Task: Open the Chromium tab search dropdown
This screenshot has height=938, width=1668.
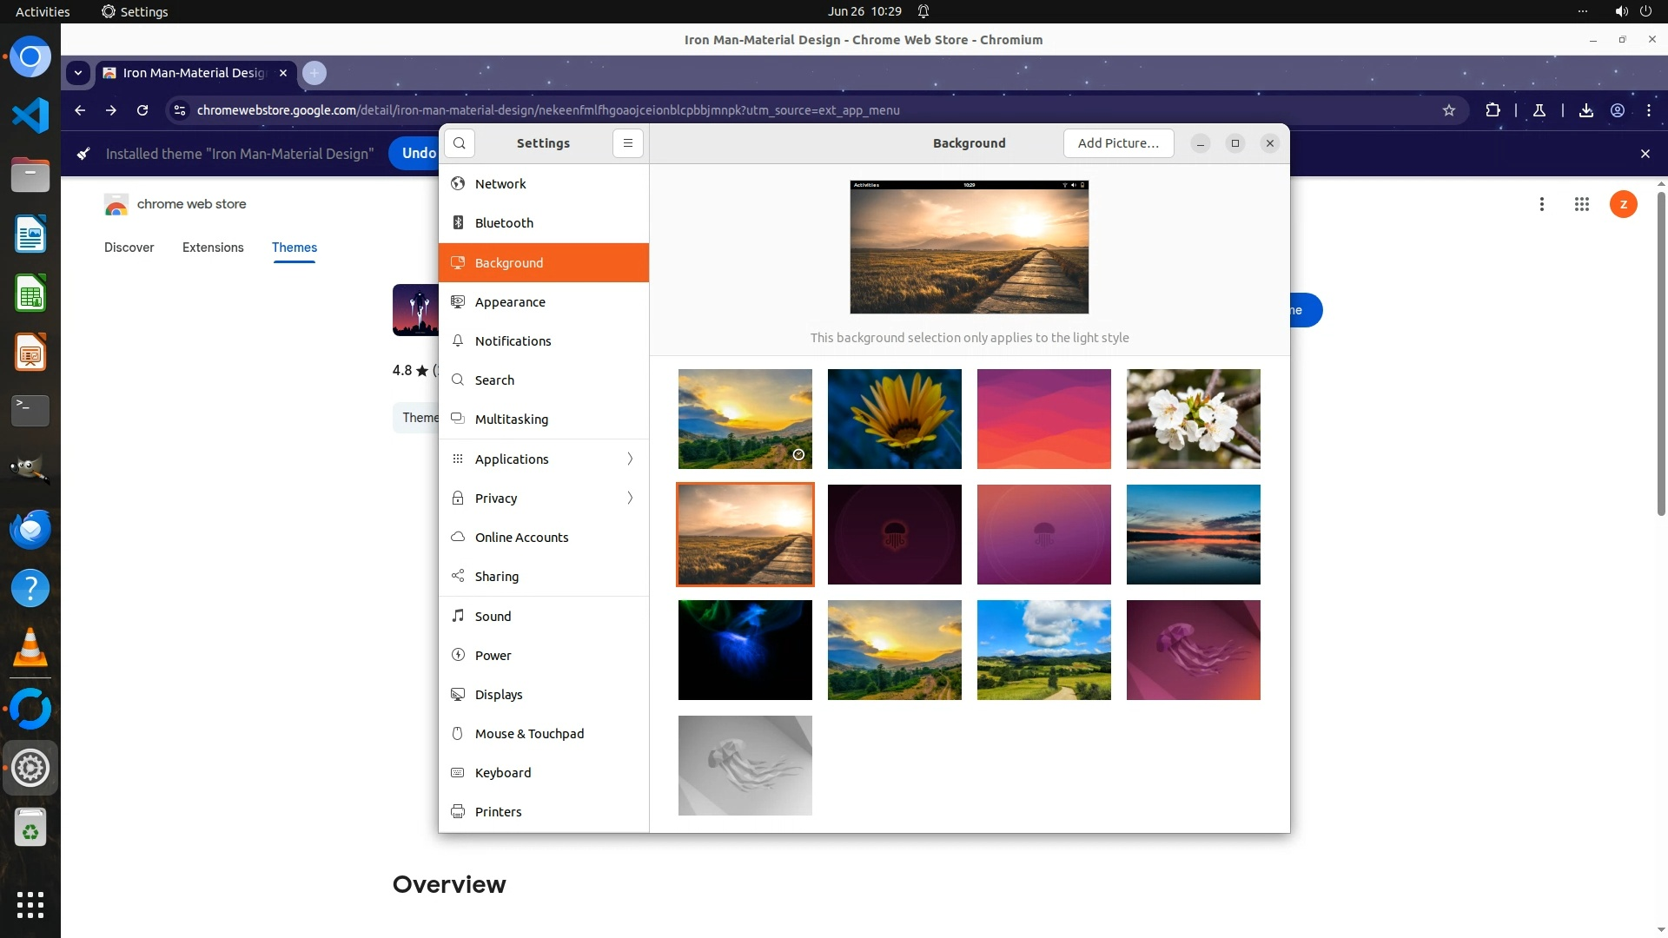Action: [78, 73]
